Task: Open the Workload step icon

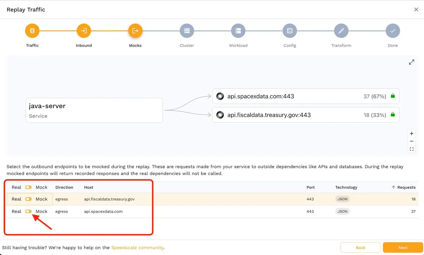Action: click(x=238, y=31)
